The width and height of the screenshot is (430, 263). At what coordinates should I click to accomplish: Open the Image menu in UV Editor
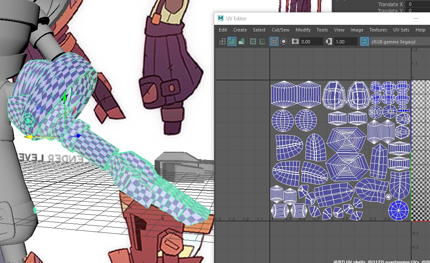(357, 30)
